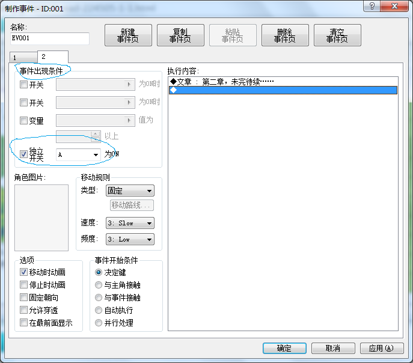The width and height of the screenshot is (413, 363).
Task: Select the 决定键 trigger radio button
Action: pyautogui.click(x=99, y=272)
